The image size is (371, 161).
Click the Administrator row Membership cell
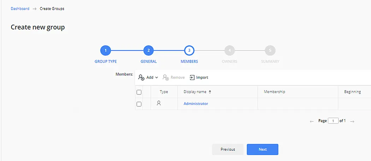(x=298, y=104)
